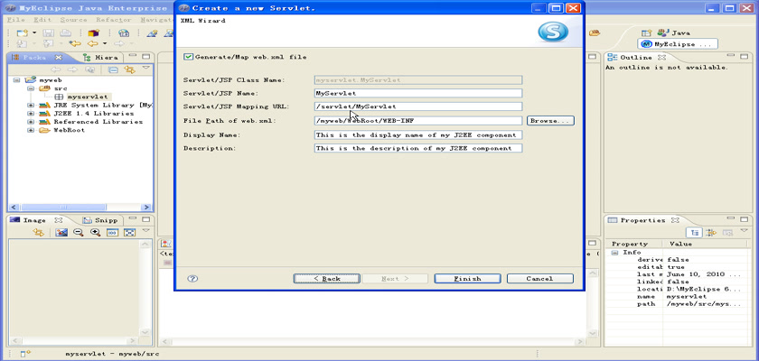Open the Refactor menu
Image resolution: width=759 pixels, height=361 pixels.
tap(113, 20)
